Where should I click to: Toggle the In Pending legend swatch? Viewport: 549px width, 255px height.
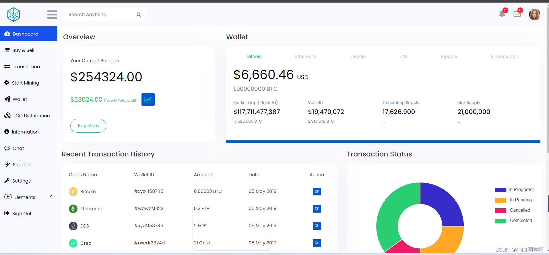click(500, 200)
